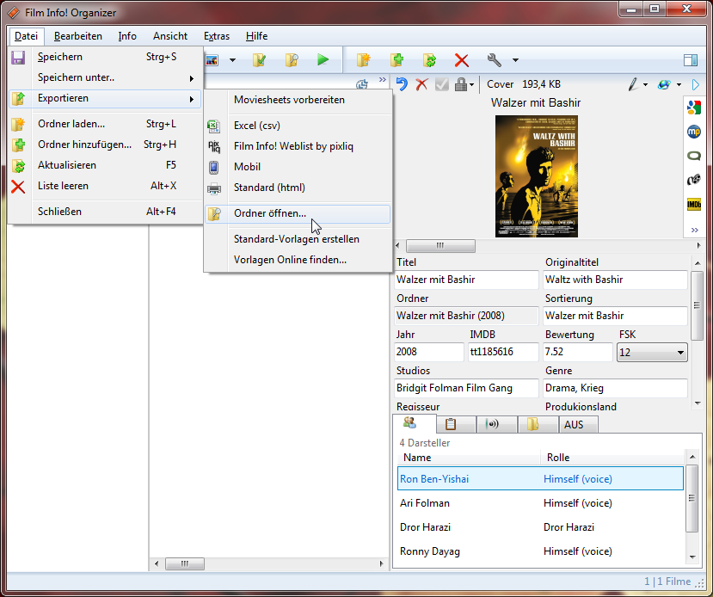Toggle the grey checkmark in cover toolbar
The height and width of the screenshot is (597, 713).
coord(442,84)
